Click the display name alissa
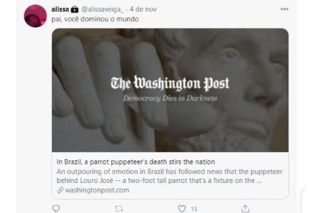 [x=60, y=9]
